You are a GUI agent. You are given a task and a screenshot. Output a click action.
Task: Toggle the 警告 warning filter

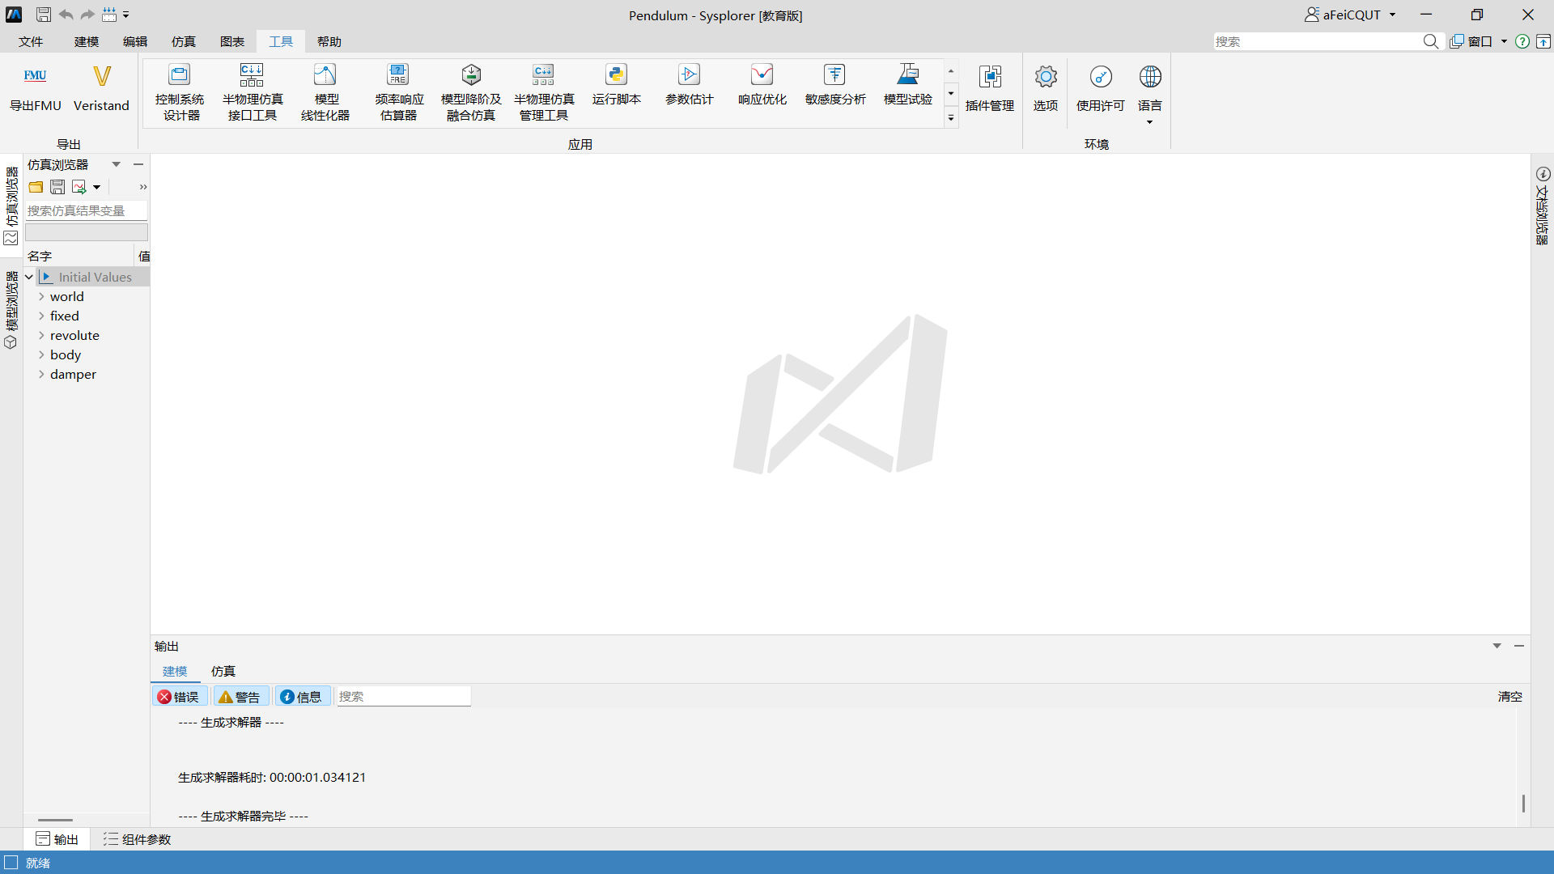[240, 697]
